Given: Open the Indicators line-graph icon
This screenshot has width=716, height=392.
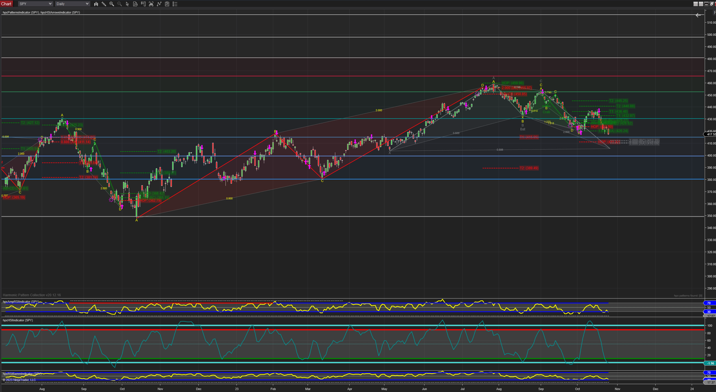Looking at the screenshot, I should click(159, 4).
